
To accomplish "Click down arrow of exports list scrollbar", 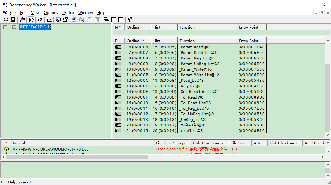I will (328, 135).
